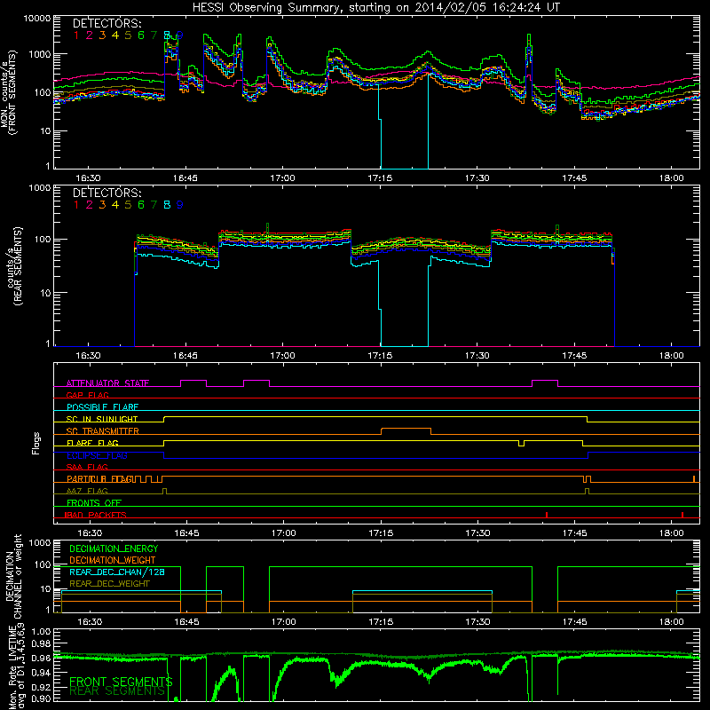Click the REAR SEGMENTS livetime legend label
This screenshot has width=710, height=710.
click(x=117, y=691)
